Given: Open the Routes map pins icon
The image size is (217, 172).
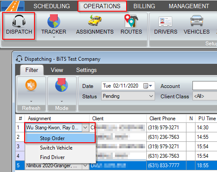Looking at the screenshot, I should click(131, 21).
